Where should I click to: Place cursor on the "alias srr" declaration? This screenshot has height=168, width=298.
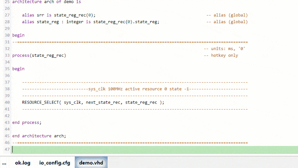coord(58,15)
